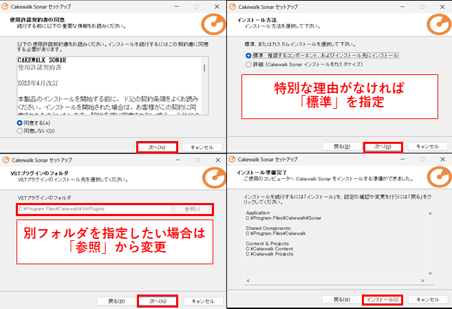
Task: Click the 2023年4月改訂 line in the license text
Action: (x=38, y=83)
